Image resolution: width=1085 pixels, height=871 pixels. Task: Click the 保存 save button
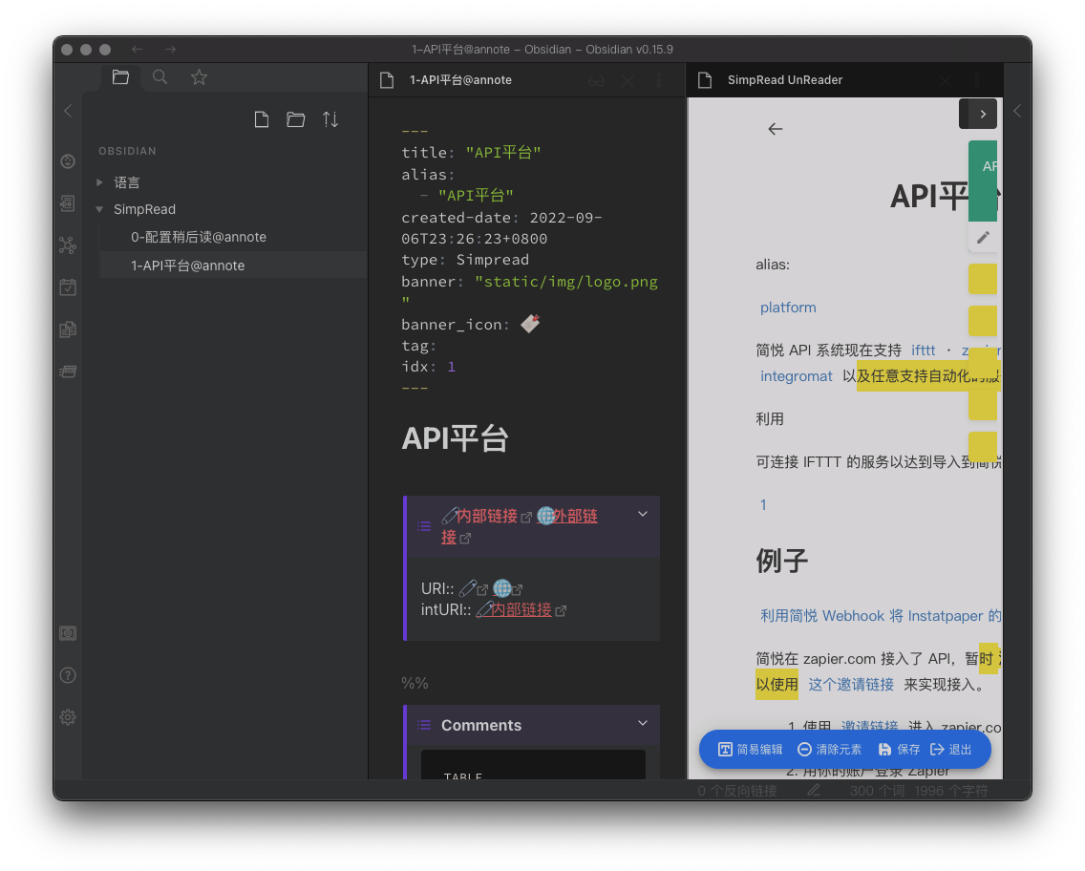(899, 750)
